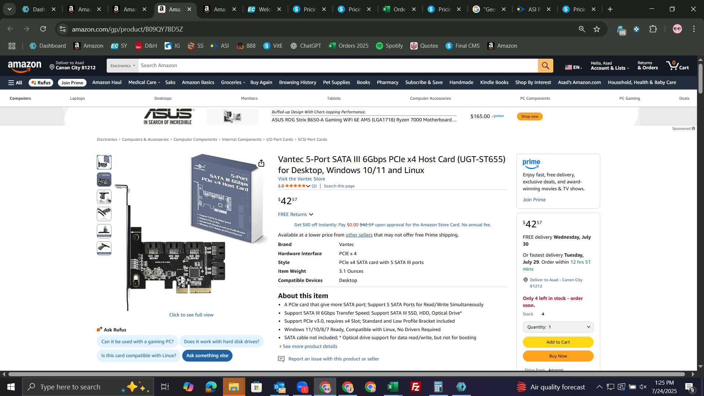Open the Quantity dropdown
The width and height of the screenshot is (704, 396).
pos(558,327)
